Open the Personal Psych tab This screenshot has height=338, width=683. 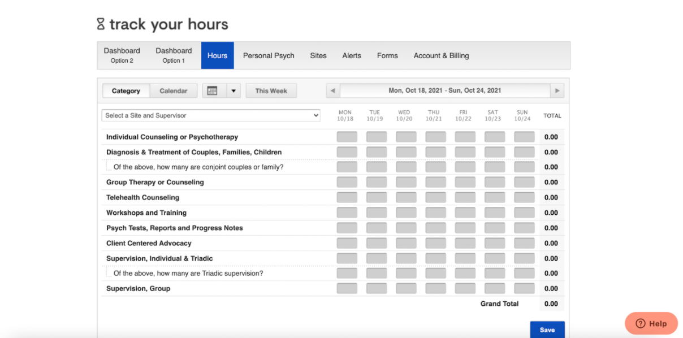pyautogui.click(x=269, y=55)
